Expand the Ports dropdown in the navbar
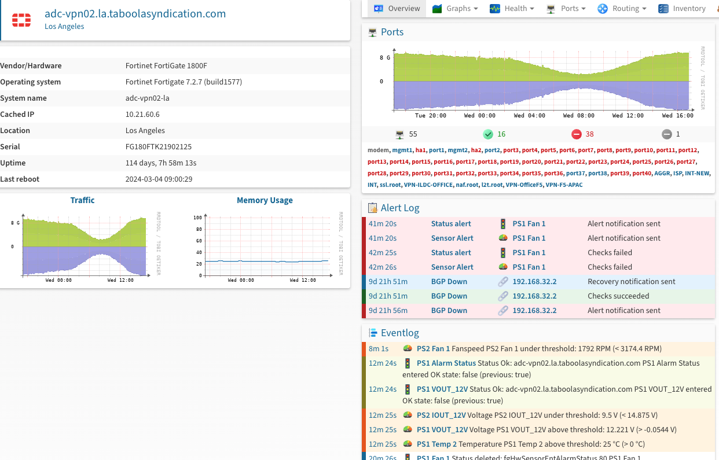Screen dimensions: 719x460 point(566,9)
